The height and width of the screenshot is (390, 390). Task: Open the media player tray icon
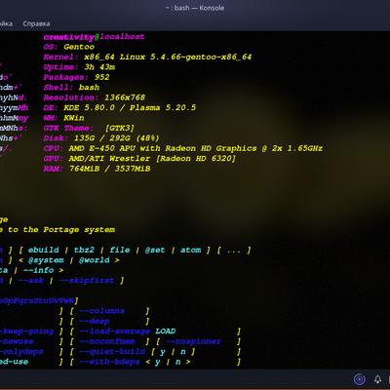pos(360,379)
